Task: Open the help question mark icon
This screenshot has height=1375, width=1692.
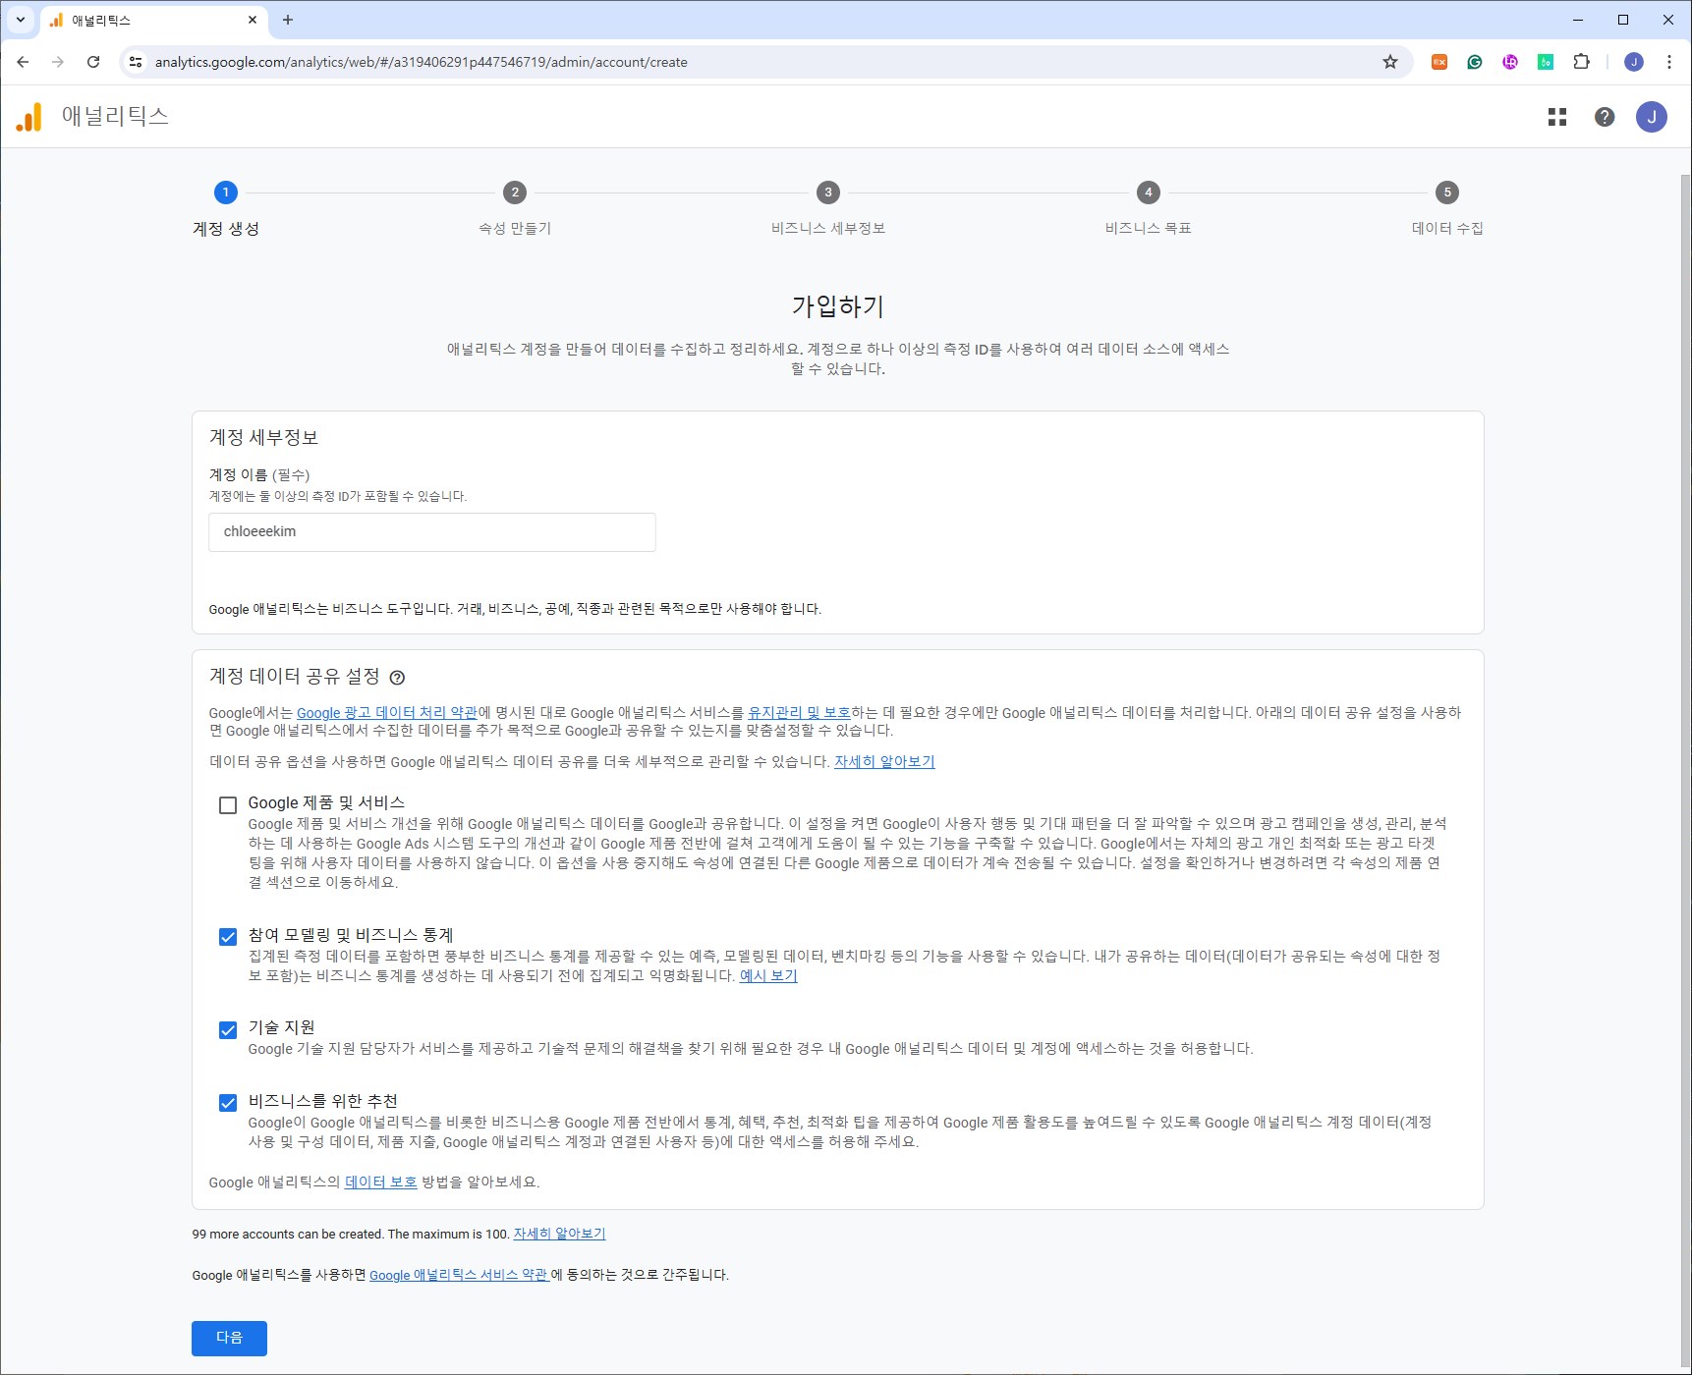Action: coord(1605,117)
